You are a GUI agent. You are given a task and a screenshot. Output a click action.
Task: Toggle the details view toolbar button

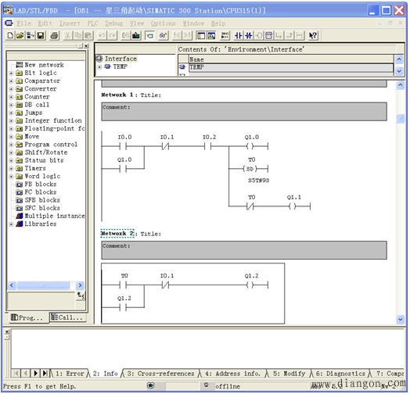click(211, 35)
